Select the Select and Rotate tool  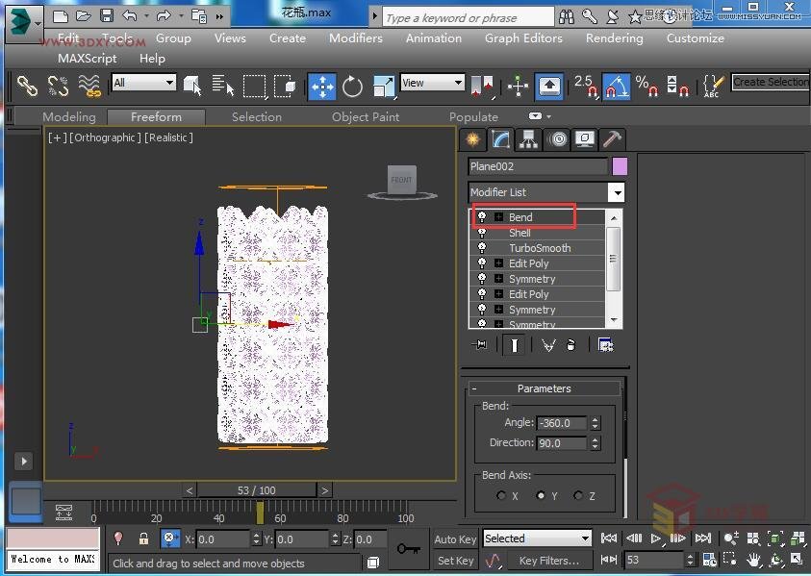click(x=353, y=87)
